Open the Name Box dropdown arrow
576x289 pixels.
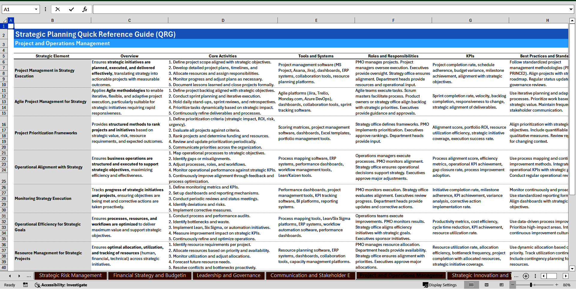point(36,9)
